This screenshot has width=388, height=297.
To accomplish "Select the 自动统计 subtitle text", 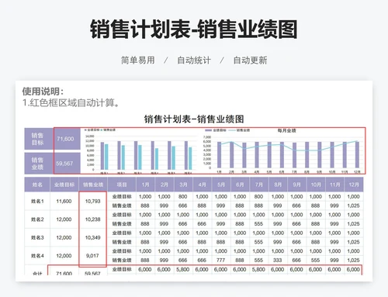I will [194, 60].
